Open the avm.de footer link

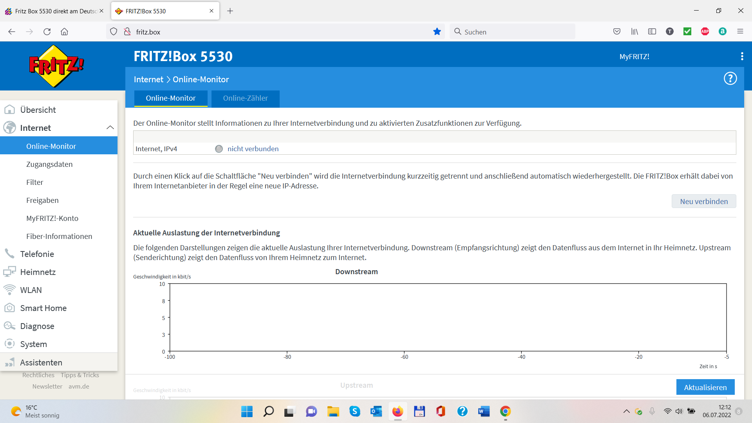coord(79,386)
